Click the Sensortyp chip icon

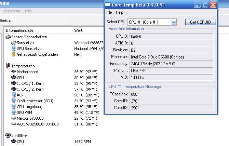tap(14, 43)
